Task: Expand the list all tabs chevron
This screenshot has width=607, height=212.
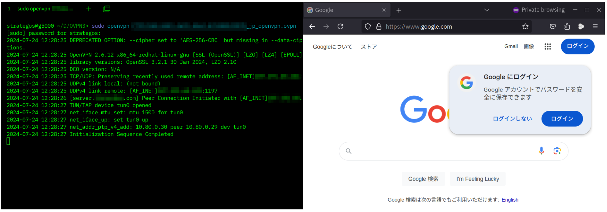Action: (x=487, y=10)
